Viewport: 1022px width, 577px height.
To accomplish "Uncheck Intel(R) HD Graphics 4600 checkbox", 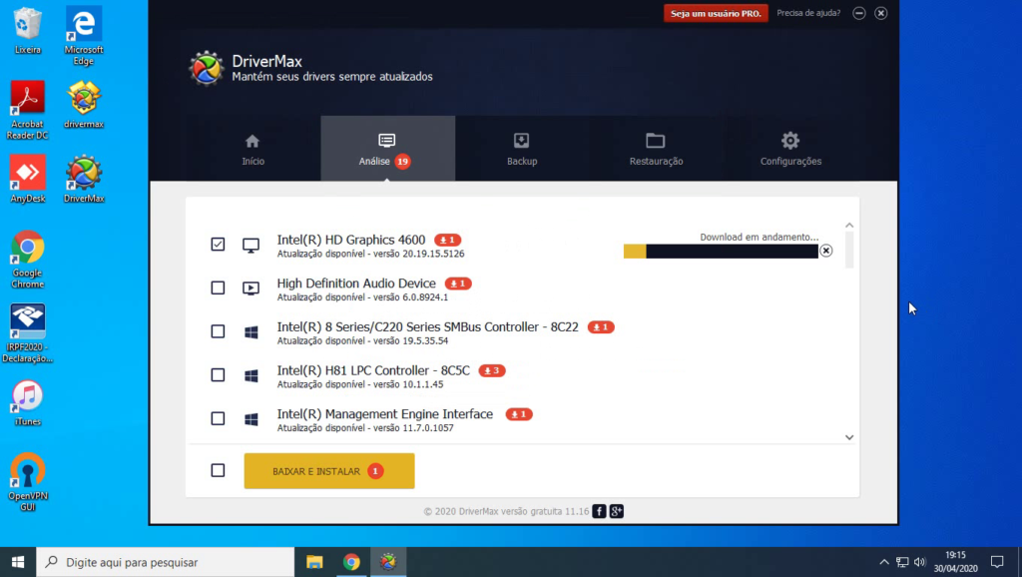I will pyautogui.click(x=218, y=244).
